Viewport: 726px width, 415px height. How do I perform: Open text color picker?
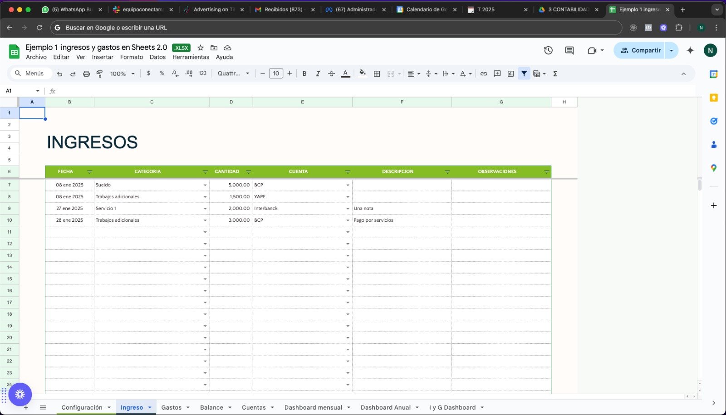[345, 73]
